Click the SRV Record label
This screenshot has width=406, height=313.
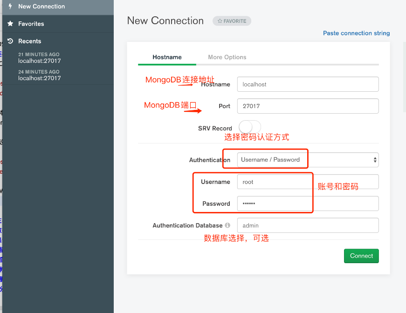pyautogui.click(x=215, y=128)
